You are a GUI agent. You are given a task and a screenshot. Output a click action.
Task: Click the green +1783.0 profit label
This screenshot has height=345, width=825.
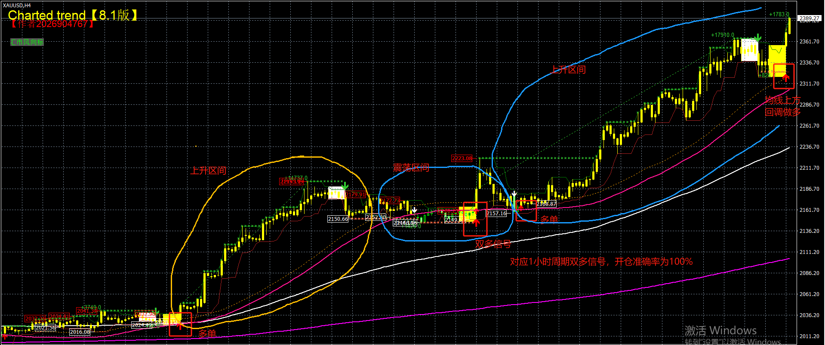click(779, 14)
